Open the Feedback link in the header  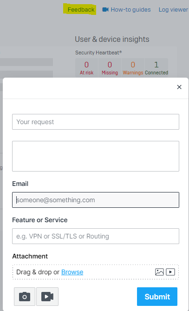click(81, 9)
